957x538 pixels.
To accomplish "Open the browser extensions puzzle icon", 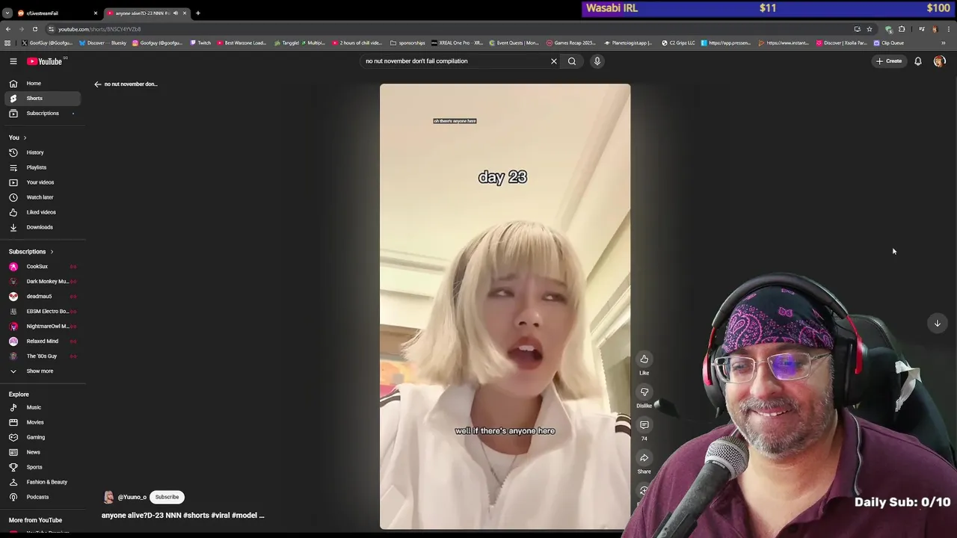I will (x=902, y=29).
